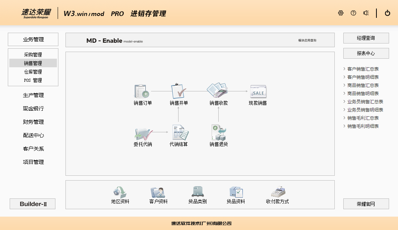This screenshot has height=230, width=398.
Task: Click the 收付款方式 payment method icon
Action: pos(277,192)
